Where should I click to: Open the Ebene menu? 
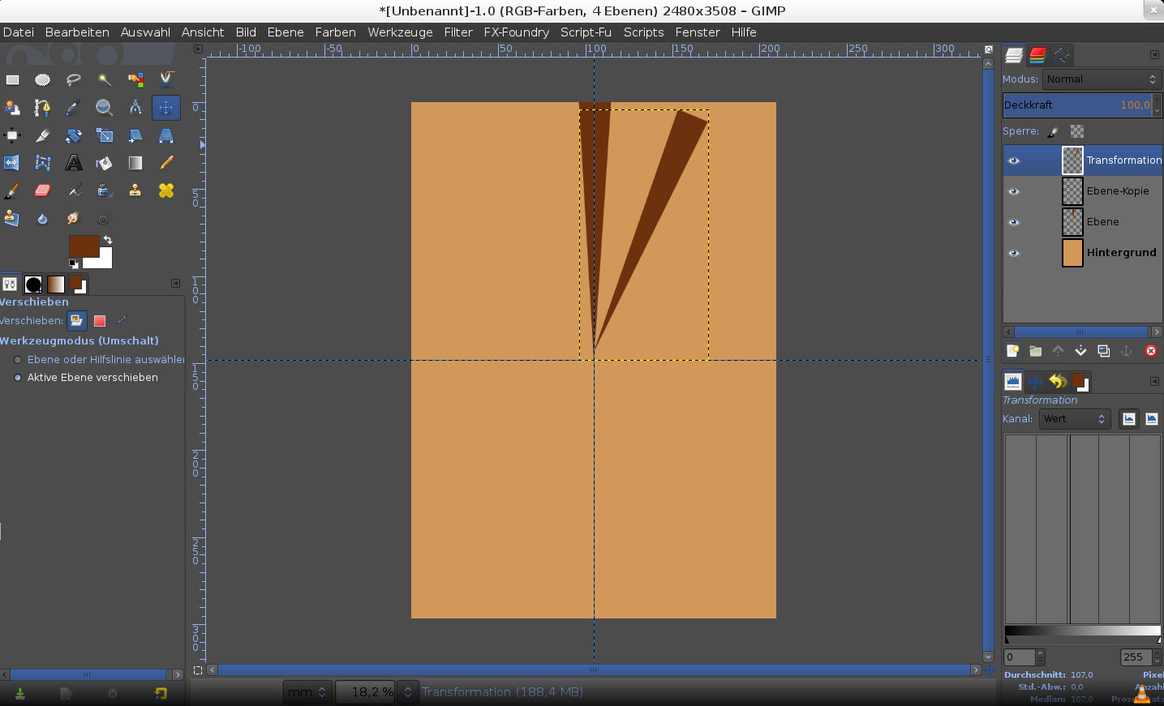[x=285, y=32]
